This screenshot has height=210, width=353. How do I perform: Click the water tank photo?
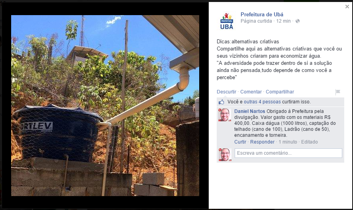pyautogui.click(x=105, y=105)
